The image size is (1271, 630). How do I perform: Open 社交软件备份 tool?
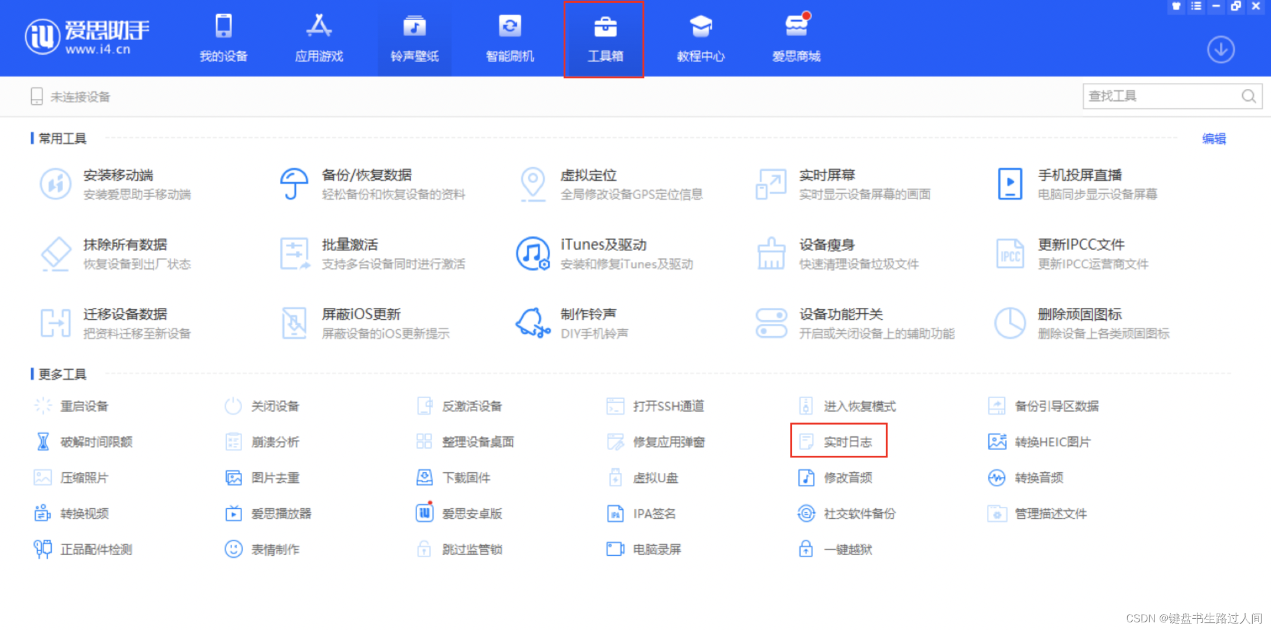tap(847, 513)
